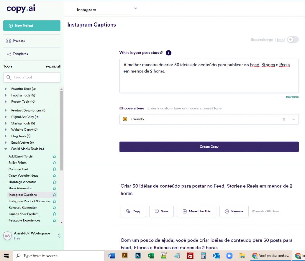Screen dimensions: 305x261
Task: Select the Hashtag Generator tool
Action: point(22,182)
